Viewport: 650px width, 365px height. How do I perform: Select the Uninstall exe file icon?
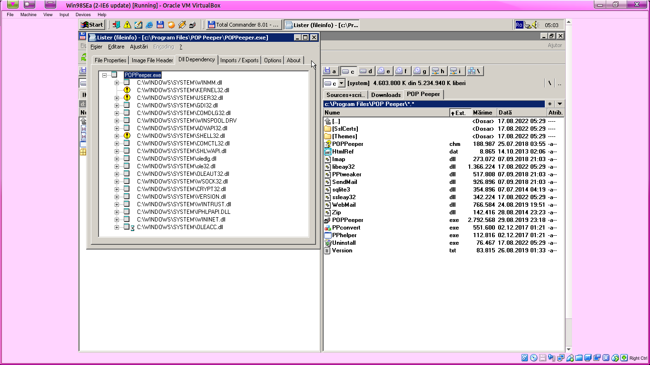click(x=327, y=243)
